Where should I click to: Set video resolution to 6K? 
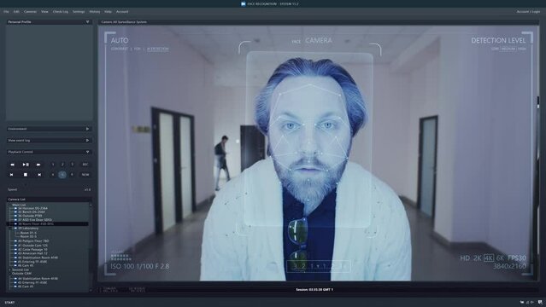tap(500, 258)
